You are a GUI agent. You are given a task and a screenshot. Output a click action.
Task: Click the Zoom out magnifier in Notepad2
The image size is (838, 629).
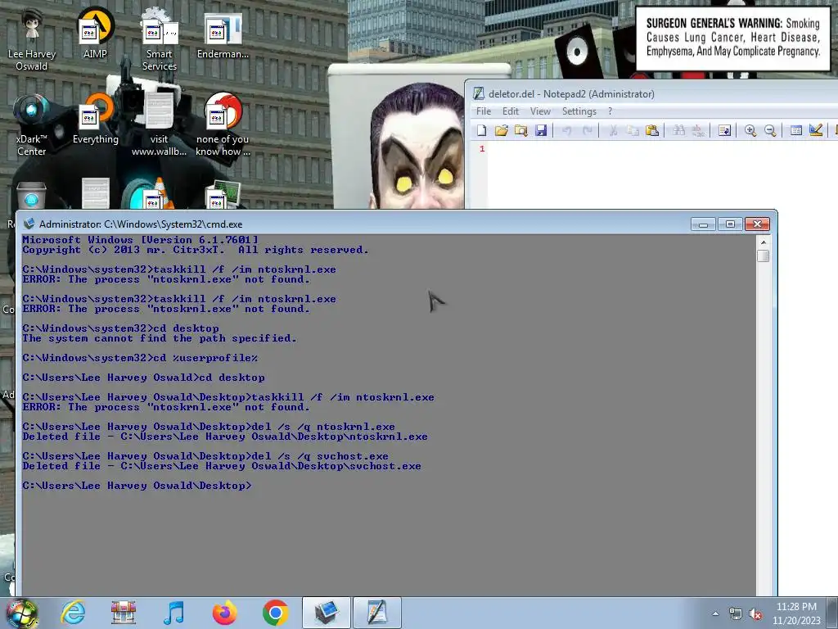pos(770,130)
